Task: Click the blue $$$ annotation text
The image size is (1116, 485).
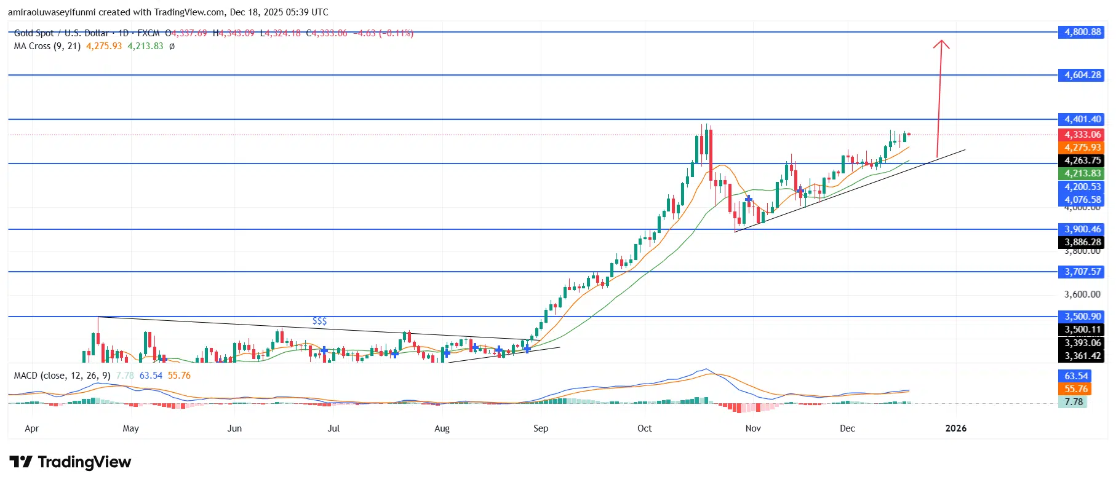Action: pos(319,321)
